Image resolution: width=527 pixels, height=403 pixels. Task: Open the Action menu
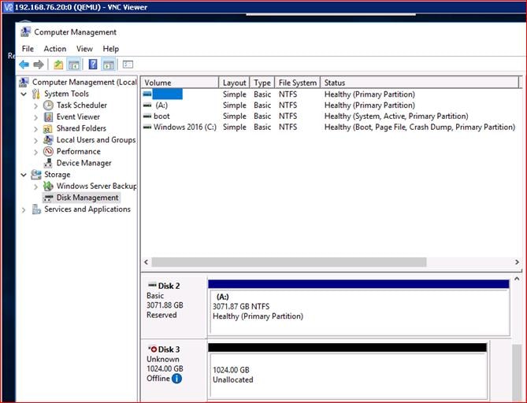point(55,49)
